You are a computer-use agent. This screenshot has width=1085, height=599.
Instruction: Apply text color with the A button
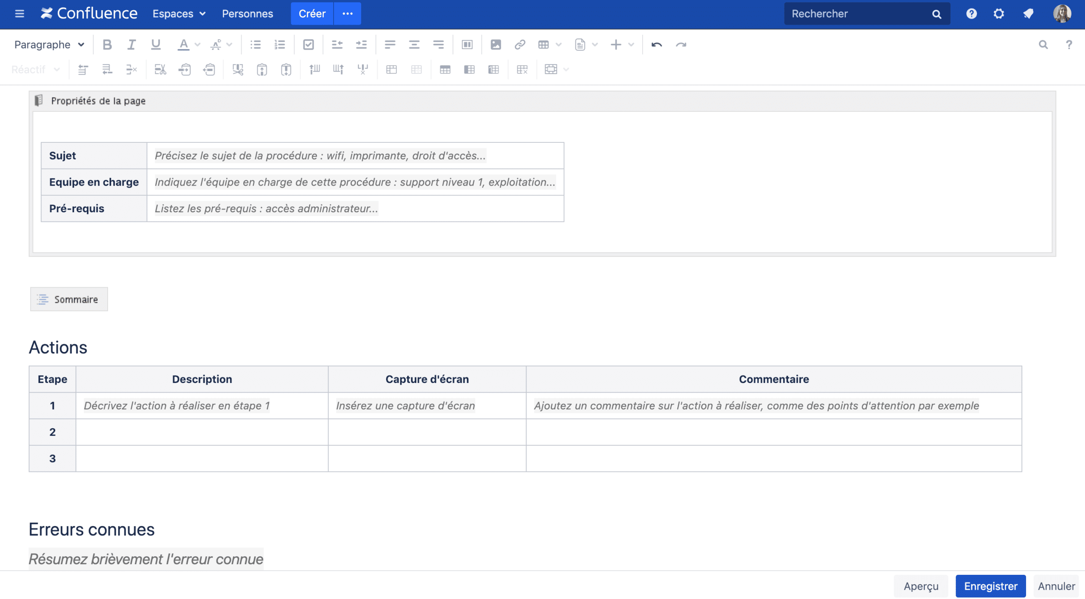pos(183,44)
